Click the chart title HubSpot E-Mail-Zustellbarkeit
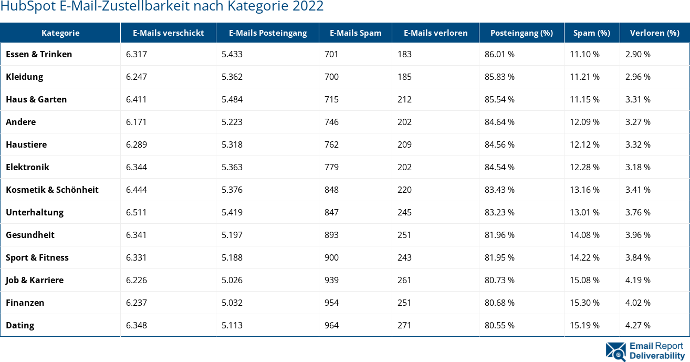690x362 pixels. click(x=162, y=7)
